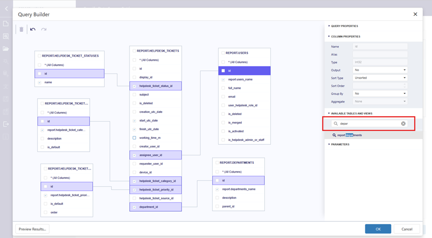Click the Preview Results button

[x=32, y=229]
